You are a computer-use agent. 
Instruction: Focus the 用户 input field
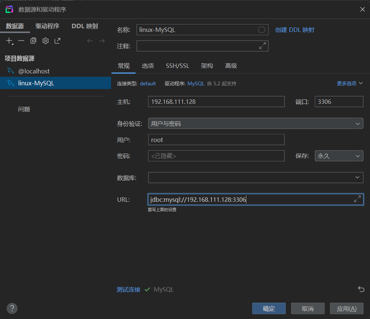216,139
